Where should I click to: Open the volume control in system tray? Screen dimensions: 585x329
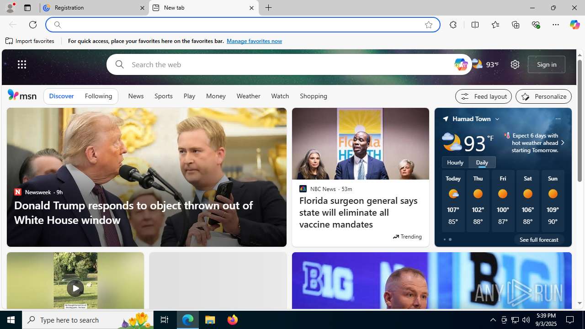[x=526, y=320]
